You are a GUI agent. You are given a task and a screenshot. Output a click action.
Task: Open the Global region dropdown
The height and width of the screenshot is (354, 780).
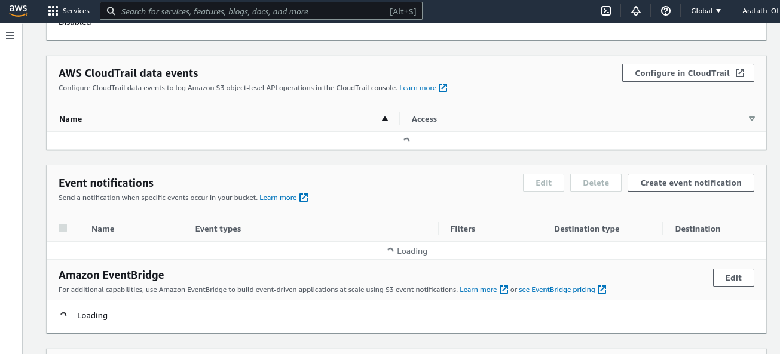[x=705, y=10]
